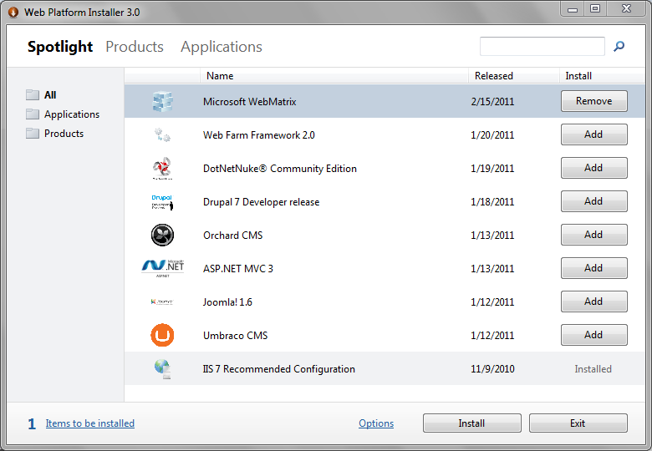
Task: Switch to the Spotlight tab
Action: (x=60, y=47)
